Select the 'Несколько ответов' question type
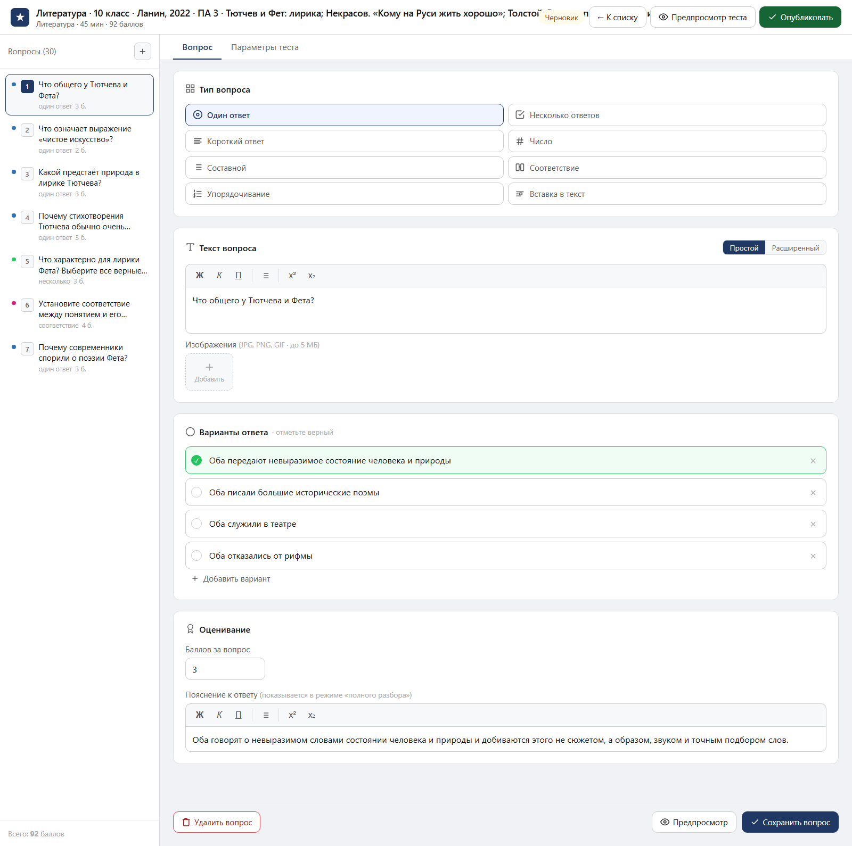Viewport: 852px width, 846px height. pos(667,115)
